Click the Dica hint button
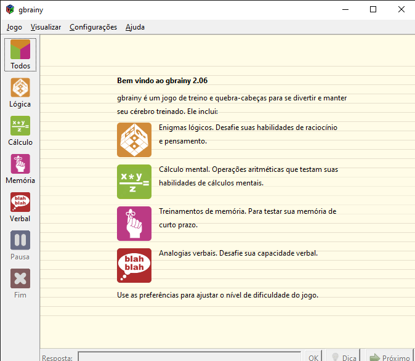 click(342, 357)
